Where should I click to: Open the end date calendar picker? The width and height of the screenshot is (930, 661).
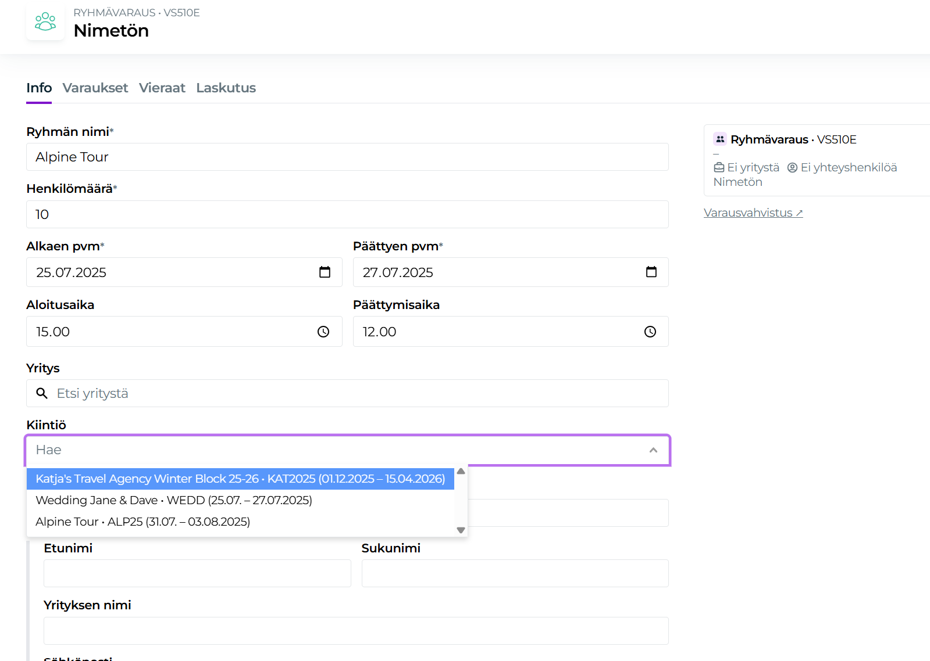(x=651, y=272)
